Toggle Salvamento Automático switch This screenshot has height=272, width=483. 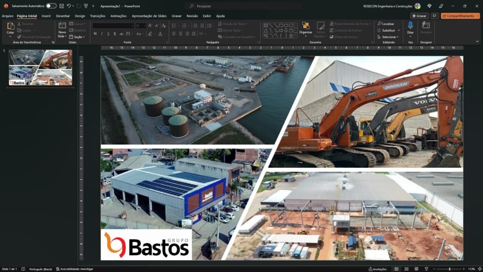coord(51,6)
